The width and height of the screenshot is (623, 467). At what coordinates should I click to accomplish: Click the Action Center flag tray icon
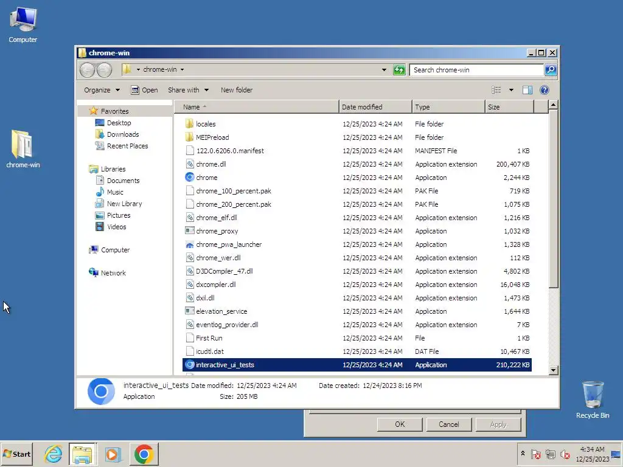536,454
